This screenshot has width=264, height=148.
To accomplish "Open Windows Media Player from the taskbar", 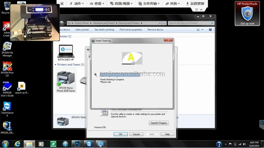I will (x=41, y=144).
